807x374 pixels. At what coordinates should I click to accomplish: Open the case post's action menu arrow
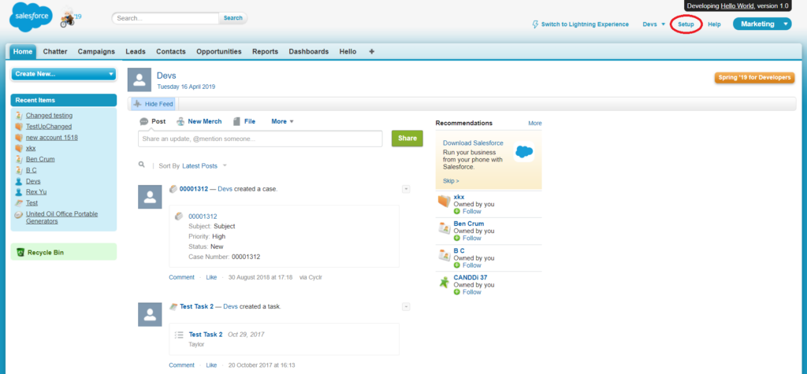point(406,189)
